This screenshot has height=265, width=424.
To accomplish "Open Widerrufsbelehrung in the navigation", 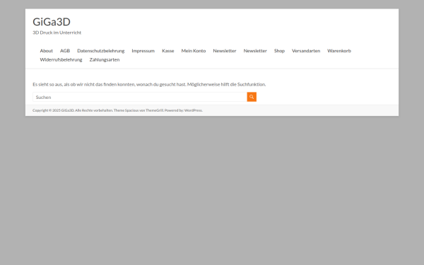I will click(61, 59).
